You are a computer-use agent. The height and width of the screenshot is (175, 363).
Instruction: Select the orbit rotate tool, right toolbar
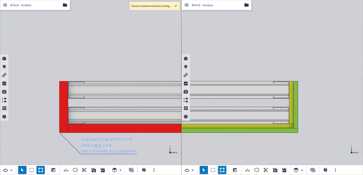click(187, 170)
